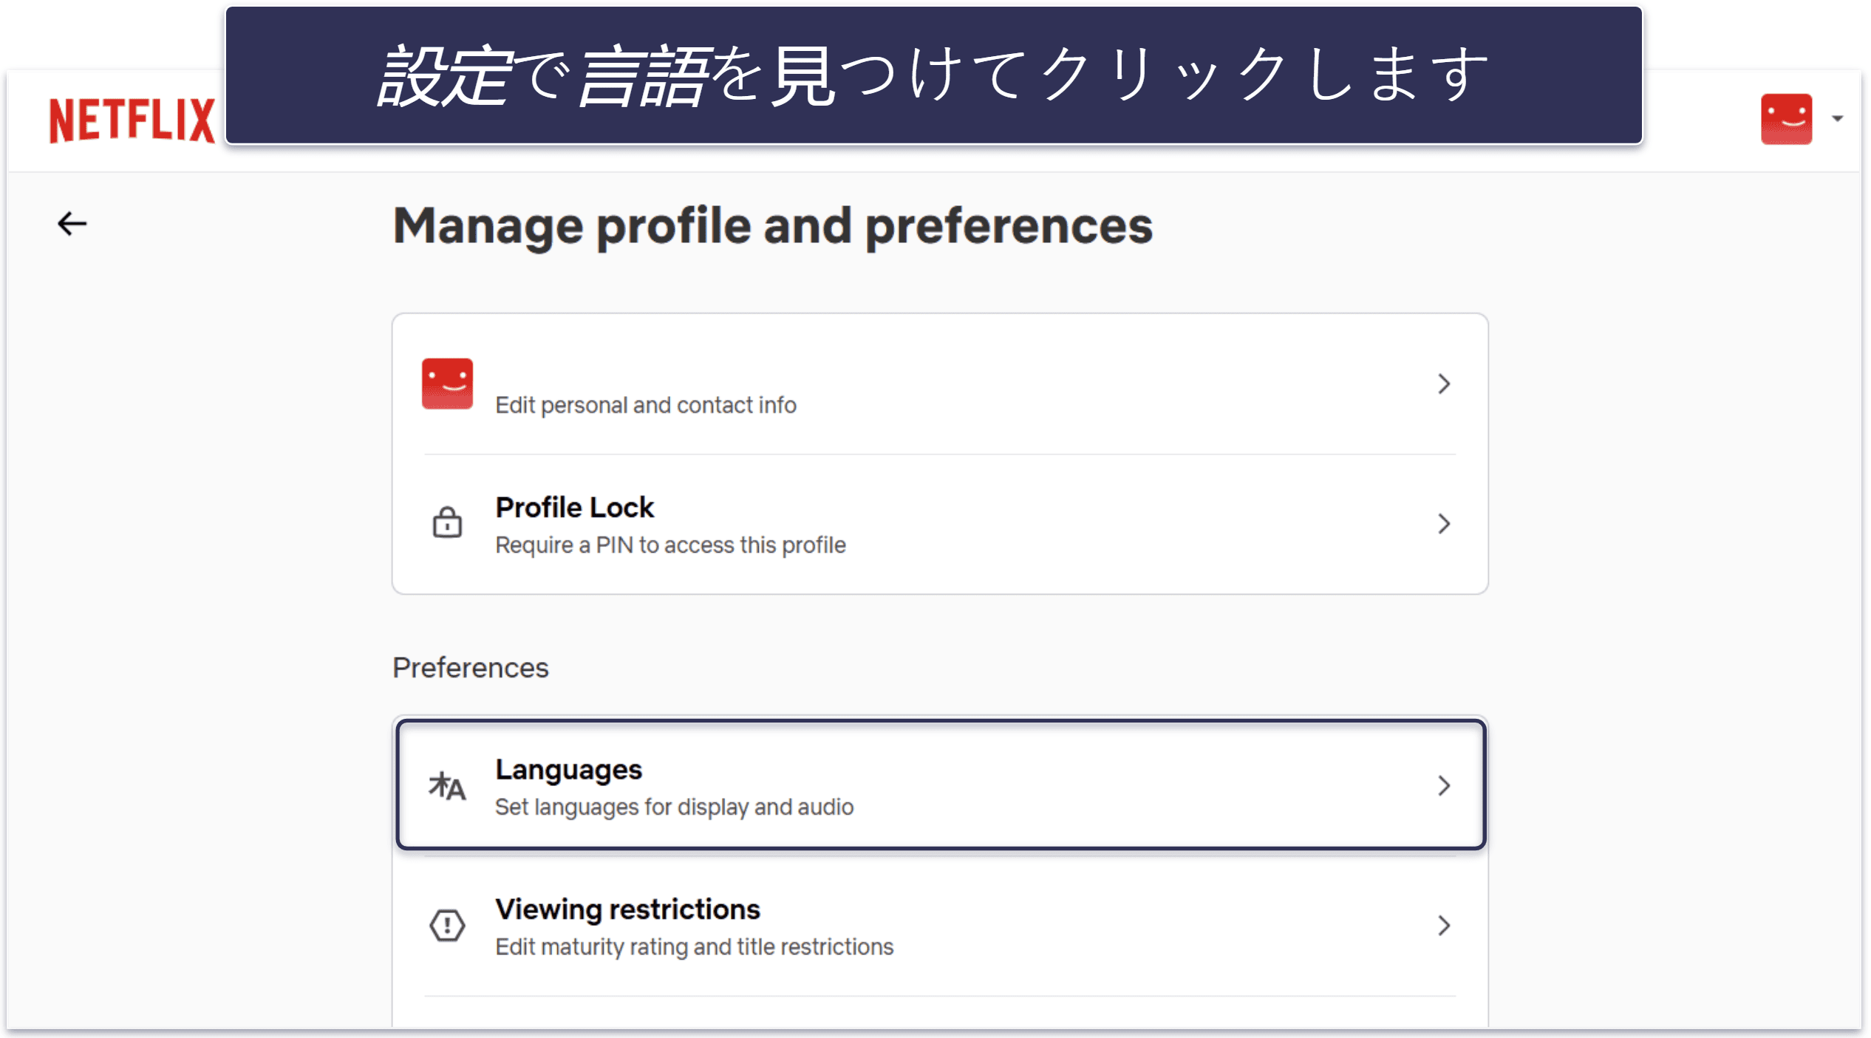This screenshot has height=1038, width=1871.
Task: Click 'Set languages for display and audio'
Action: pos(674,807)
